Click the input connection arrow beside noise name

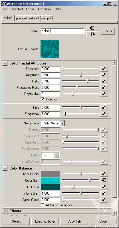(x=93, y=28)
